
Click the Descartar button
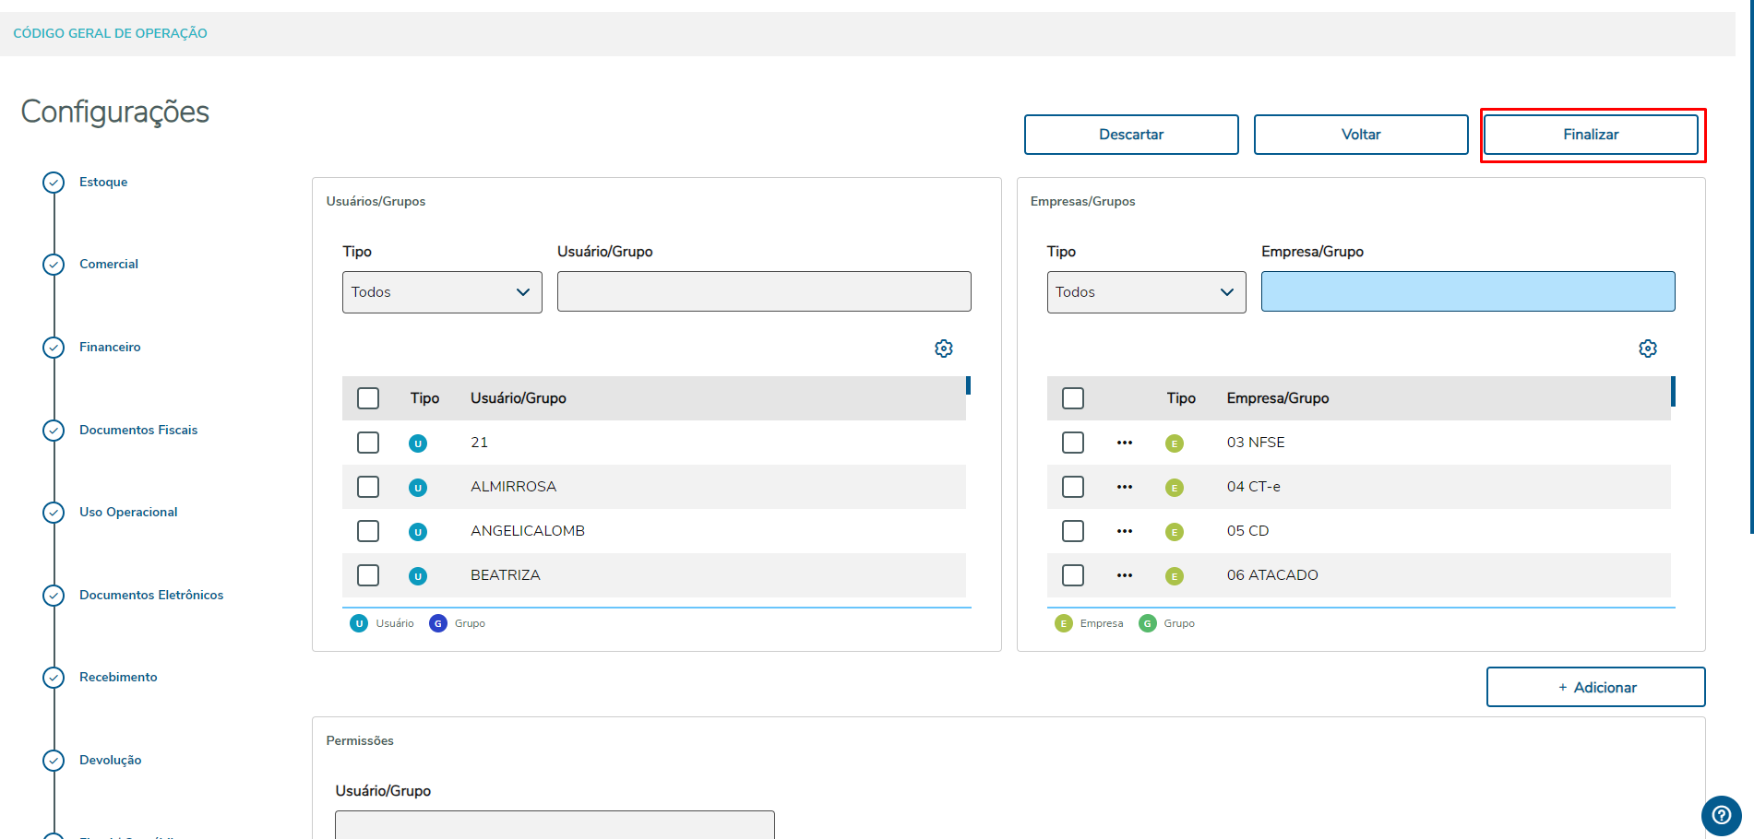pyautogui.click(x=1131, y=135)
